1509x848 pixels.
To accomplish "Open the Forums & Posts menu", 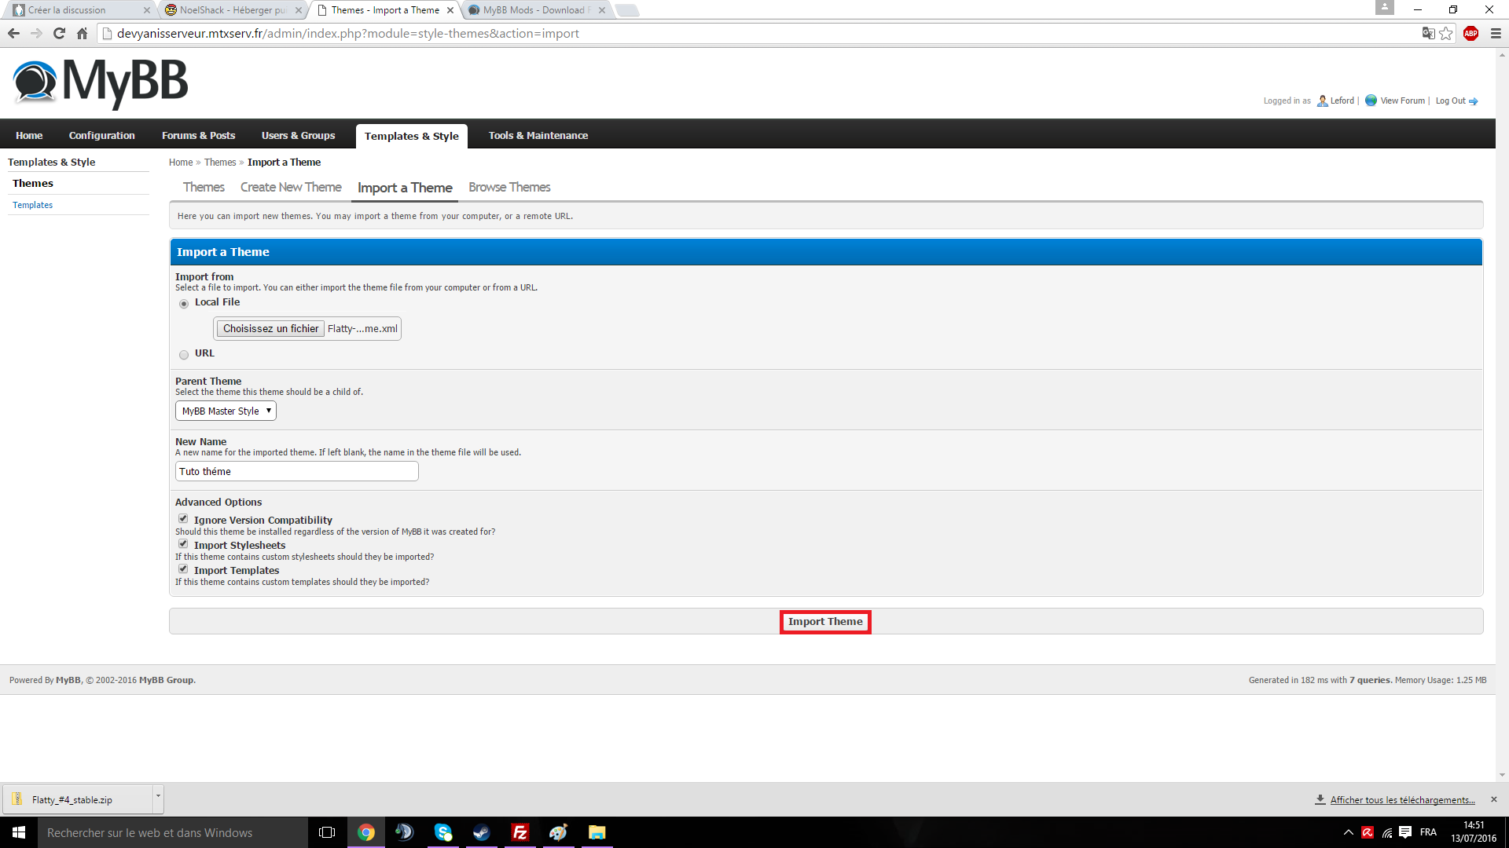I will [199, 135].
